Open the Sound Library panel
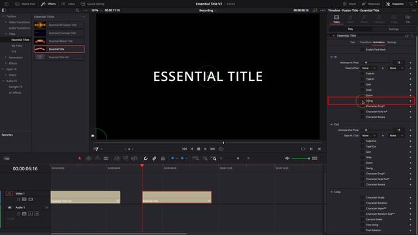This screenshot has width=418, height=235. tap(93, 4)
